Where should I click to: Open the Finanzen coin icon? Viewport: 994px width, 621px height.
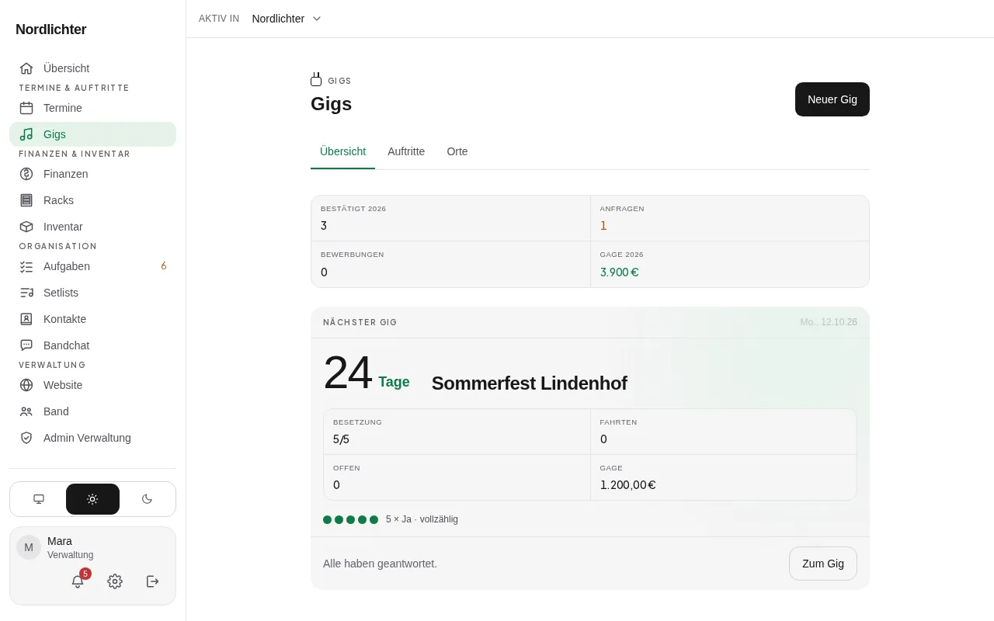point(26,174)
